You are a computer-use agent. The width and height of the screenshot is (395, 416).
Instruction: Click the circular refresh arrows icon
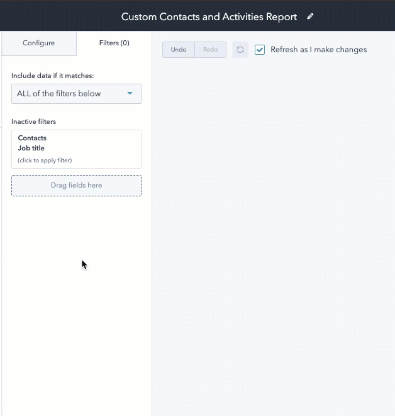240,50
